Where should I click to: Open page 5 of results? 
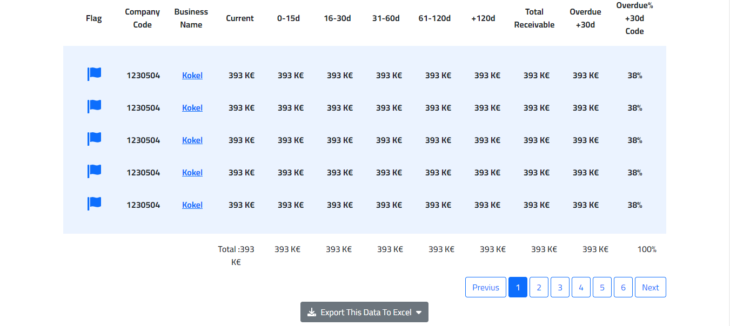(602, 287)
